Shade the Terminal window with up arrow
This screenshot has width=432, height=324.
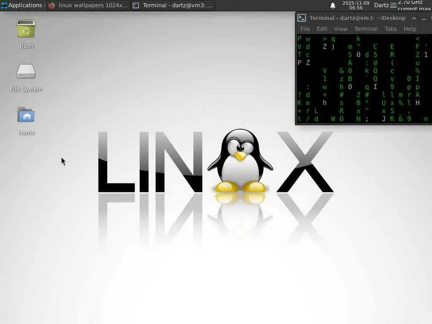coord(414,18)
